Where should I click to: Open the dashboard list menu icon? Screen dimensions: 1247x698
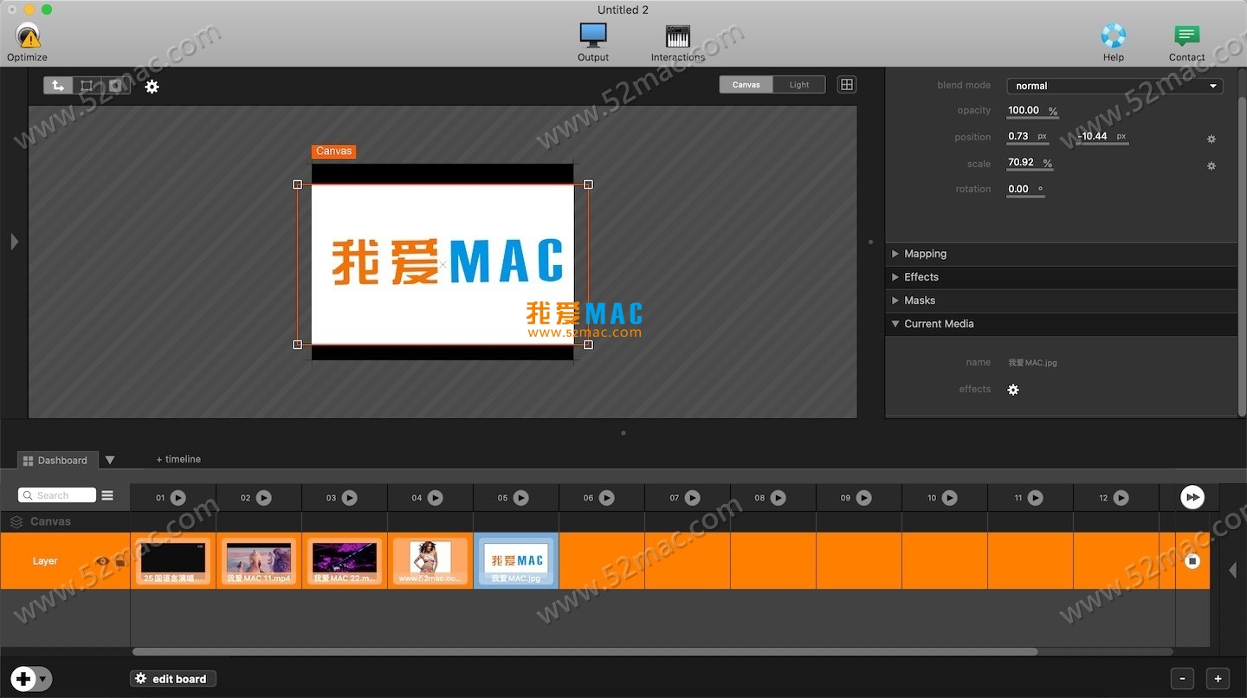107,495
